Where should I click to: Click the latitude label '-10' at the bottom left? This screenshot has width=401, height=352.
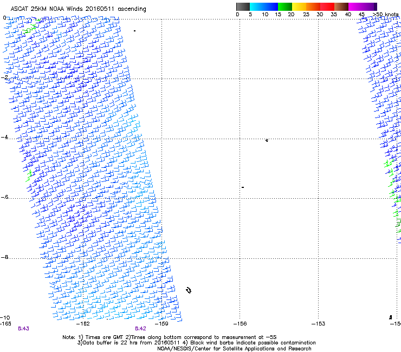click(x=5, y=318)
